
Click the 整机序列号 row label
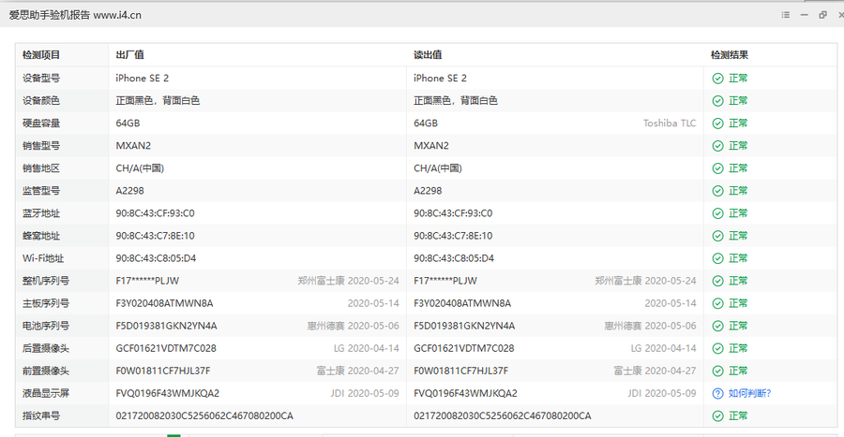(46, 281)
